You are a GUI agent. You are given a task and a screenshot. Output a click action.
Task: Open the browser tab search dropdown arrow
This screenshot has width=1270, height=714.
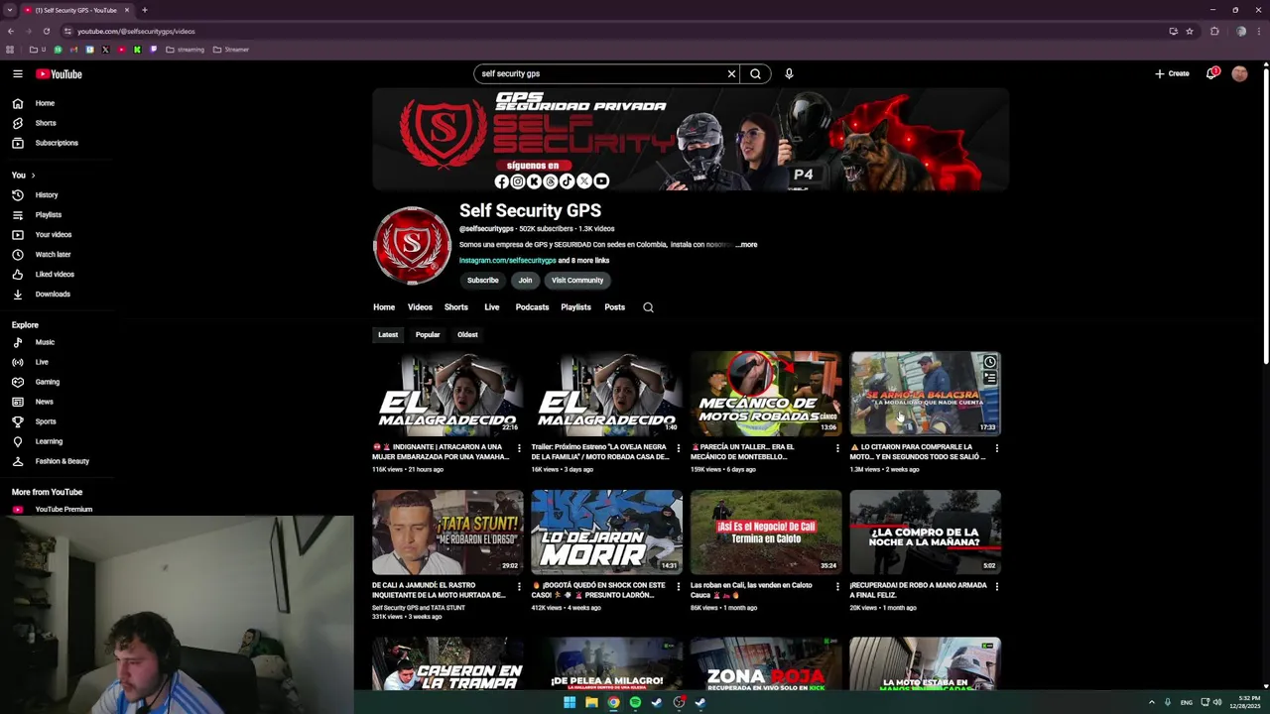point(10,10)
